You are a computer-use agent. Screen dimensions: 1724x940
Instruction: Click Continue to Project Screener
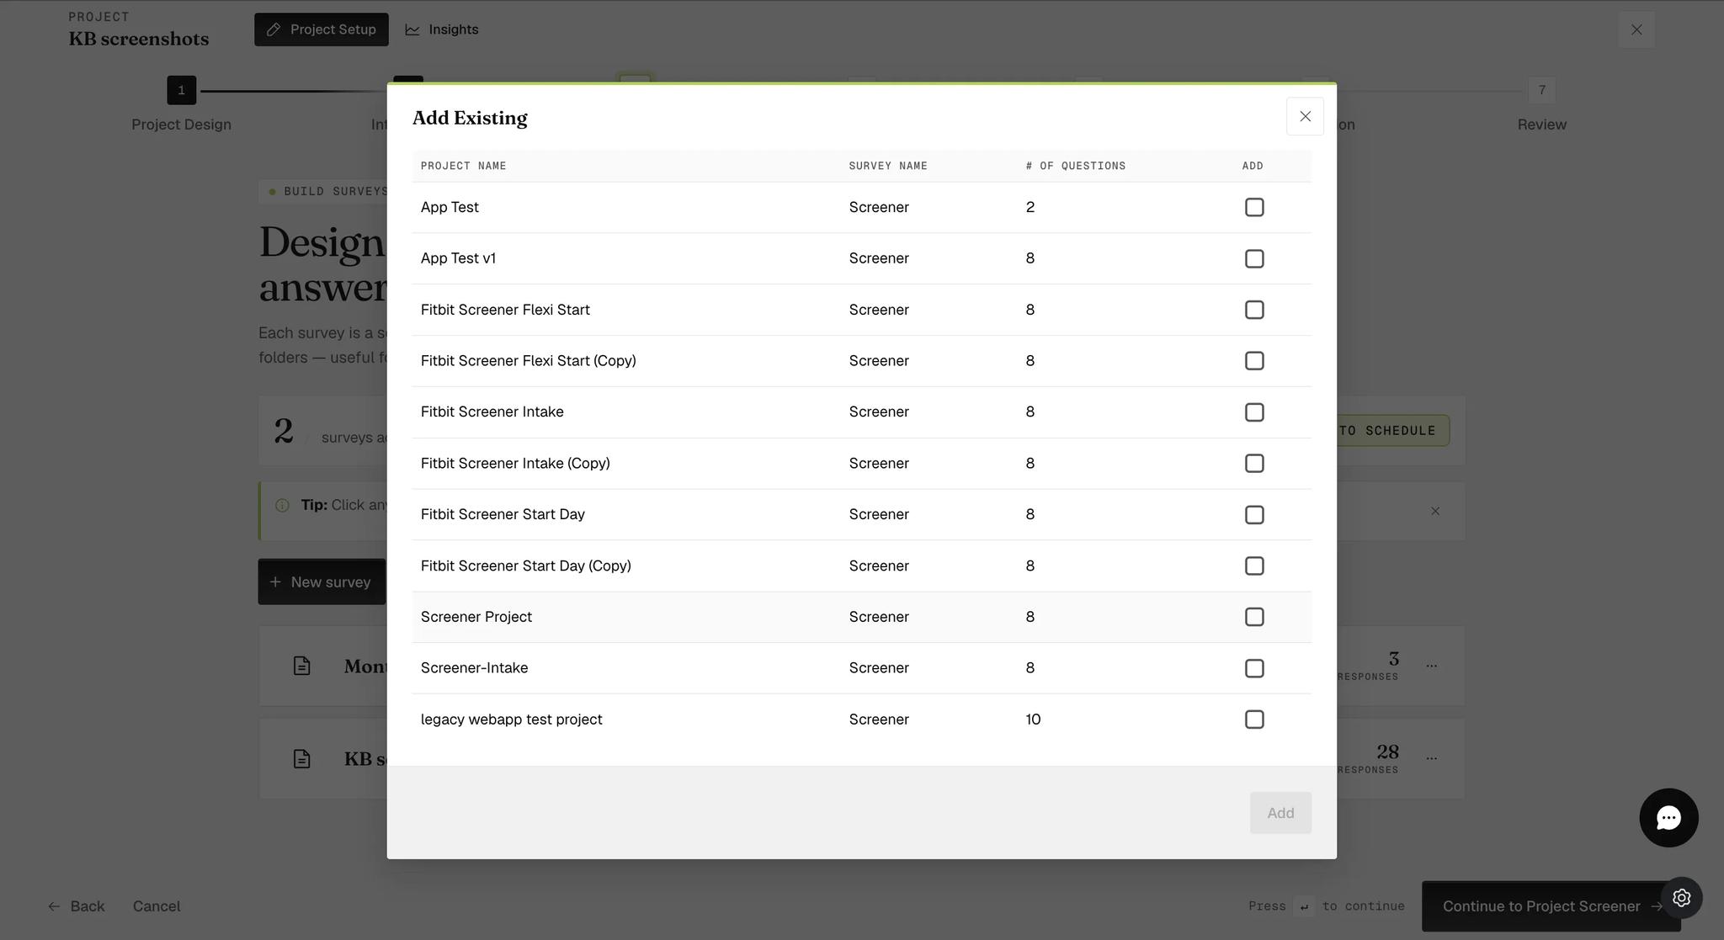(x=1551, y=906)
